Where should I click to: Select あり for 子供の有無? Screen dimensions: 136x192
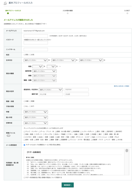(x=30, y=106)
